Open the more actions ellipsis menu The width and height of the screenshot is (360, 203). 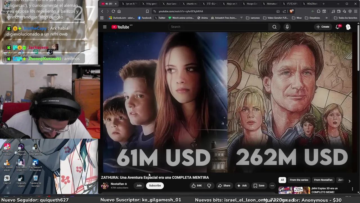[x=272, y=186]
